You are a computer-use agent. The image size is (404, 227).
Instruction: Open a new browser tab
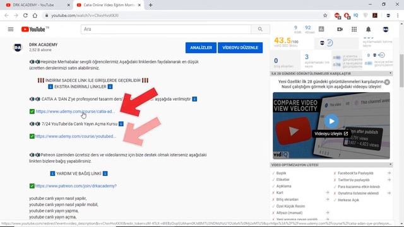[150, 5]
